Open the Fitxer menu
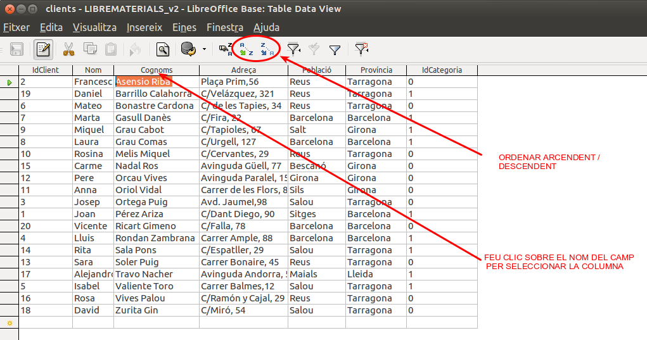The height and width of the screenshot is (340, 647). coord(16,28)
